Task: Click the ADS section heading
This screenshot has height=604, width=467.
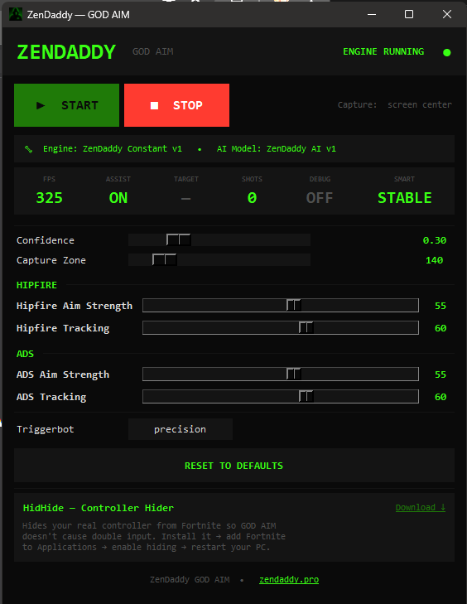Action: (x=25, y=354)
